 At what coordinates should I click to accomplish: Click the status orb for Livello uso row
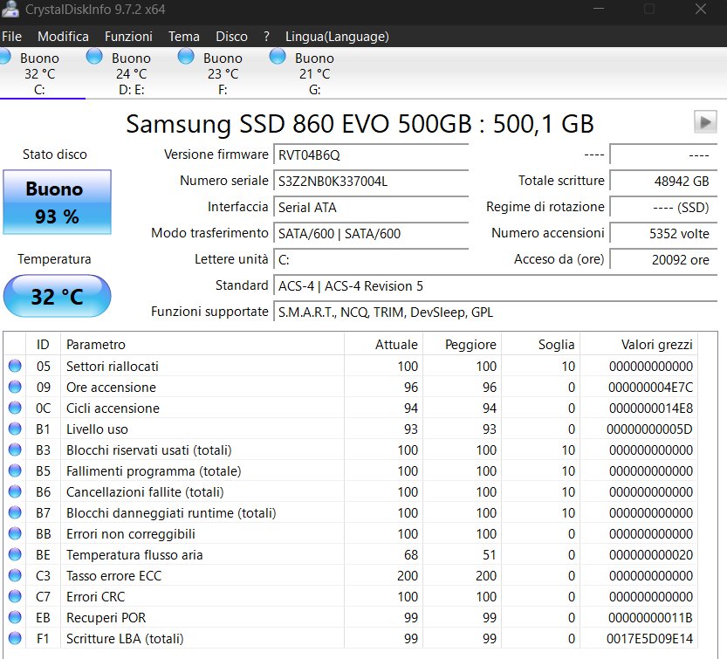tap(15, 429)
